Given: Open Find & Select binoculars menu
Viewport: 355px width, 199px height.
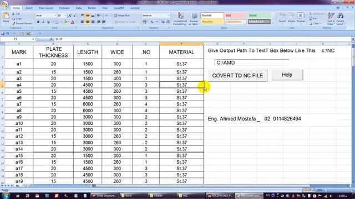Looking at the screenshot, I should point(340,19).
